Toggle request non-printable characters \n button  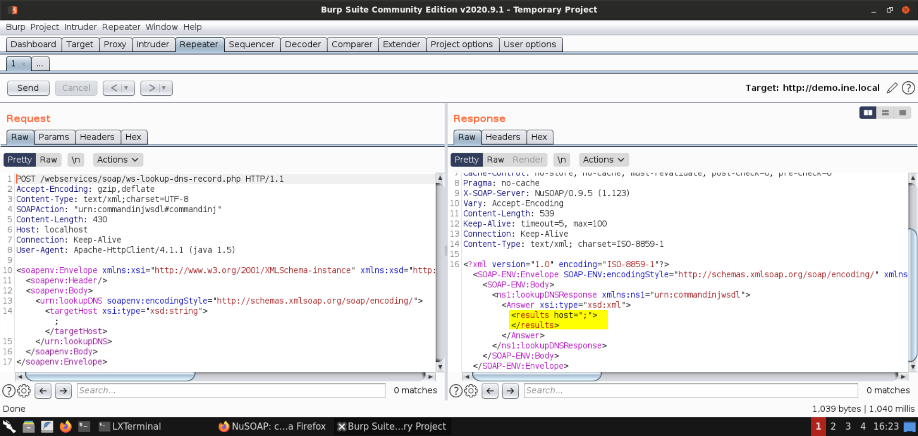(76, 160)
